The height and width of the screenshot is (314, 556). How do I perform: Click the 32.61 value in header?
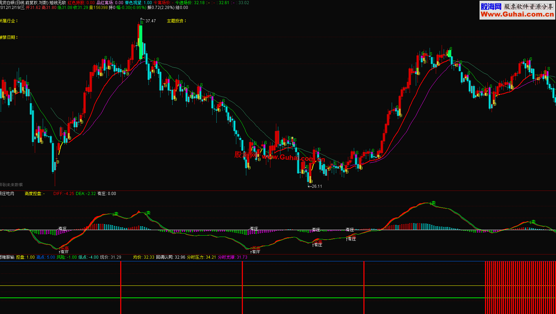pyautogui.click(x=224, y=2)
